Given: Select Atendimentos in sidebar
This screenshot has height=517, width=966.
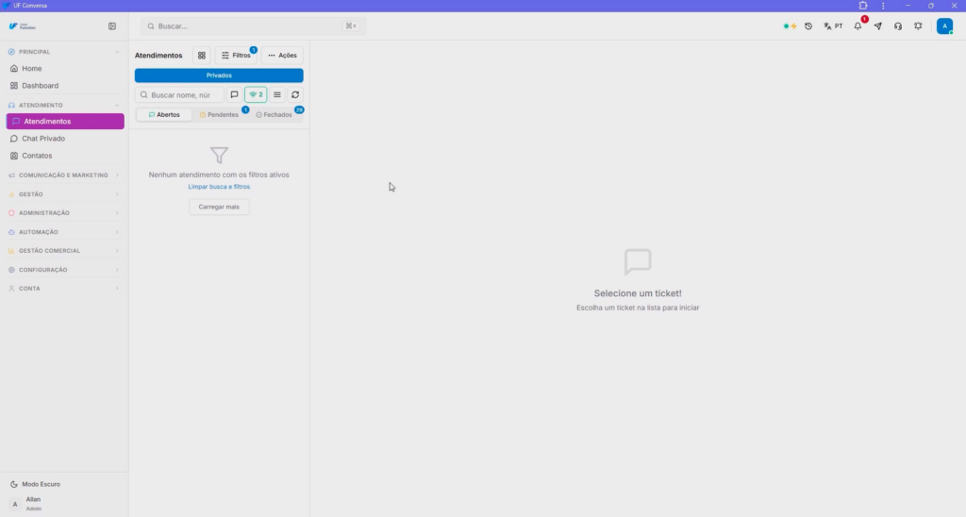Looking at the screenshot, I should coord(65,122).
